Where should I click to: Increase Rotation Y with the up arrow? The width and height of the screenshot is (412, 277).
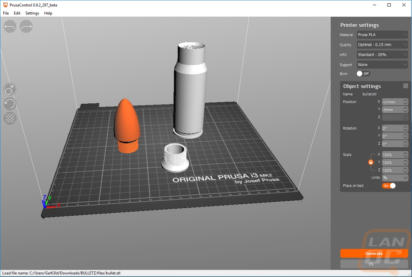point(405,135)
